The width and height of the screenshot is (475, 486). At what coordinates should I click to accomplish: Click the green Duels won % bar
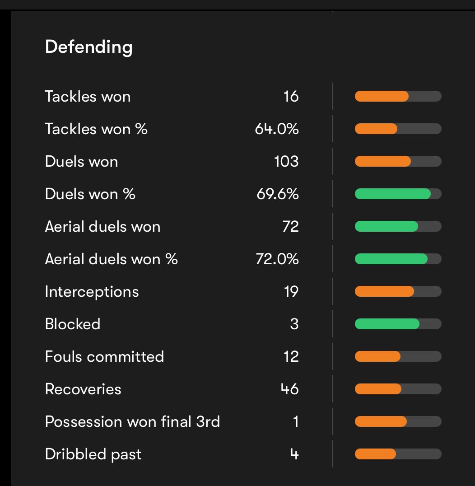[x=392, y=194]
